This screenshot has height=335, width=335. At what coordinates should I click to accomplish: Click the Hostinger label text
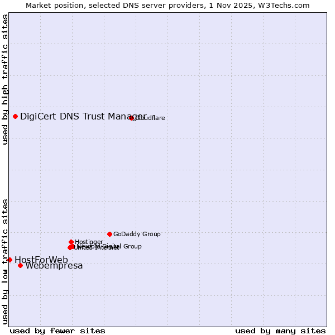pos(89,242)
